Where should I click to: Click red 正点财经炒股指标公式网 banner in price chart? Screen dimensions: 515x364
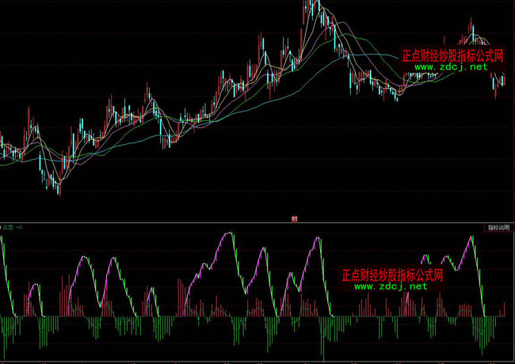(452, 56)
